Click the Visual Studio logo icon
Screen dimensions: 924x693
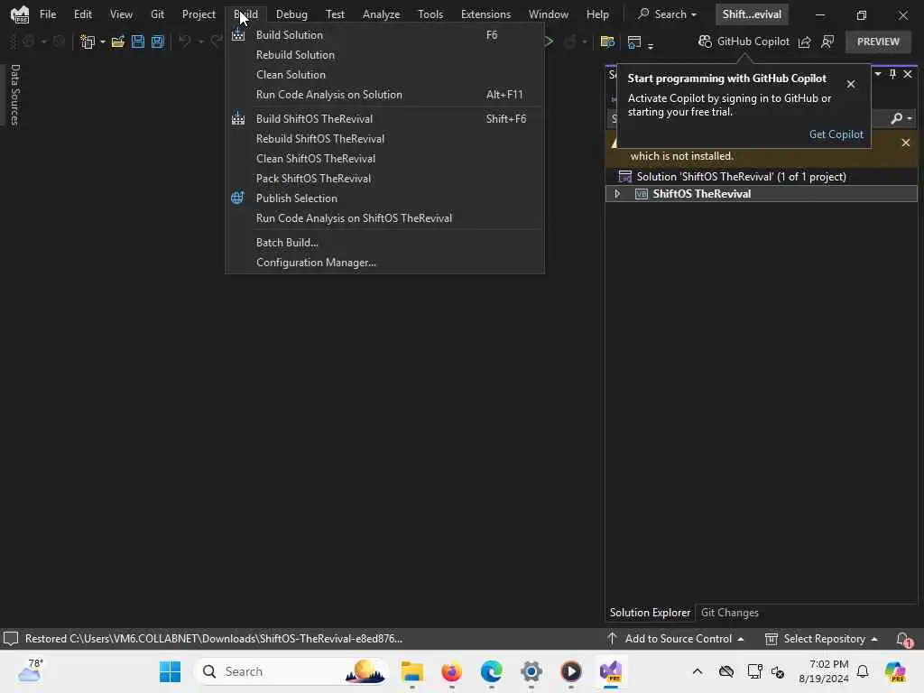tap(20, 14)
